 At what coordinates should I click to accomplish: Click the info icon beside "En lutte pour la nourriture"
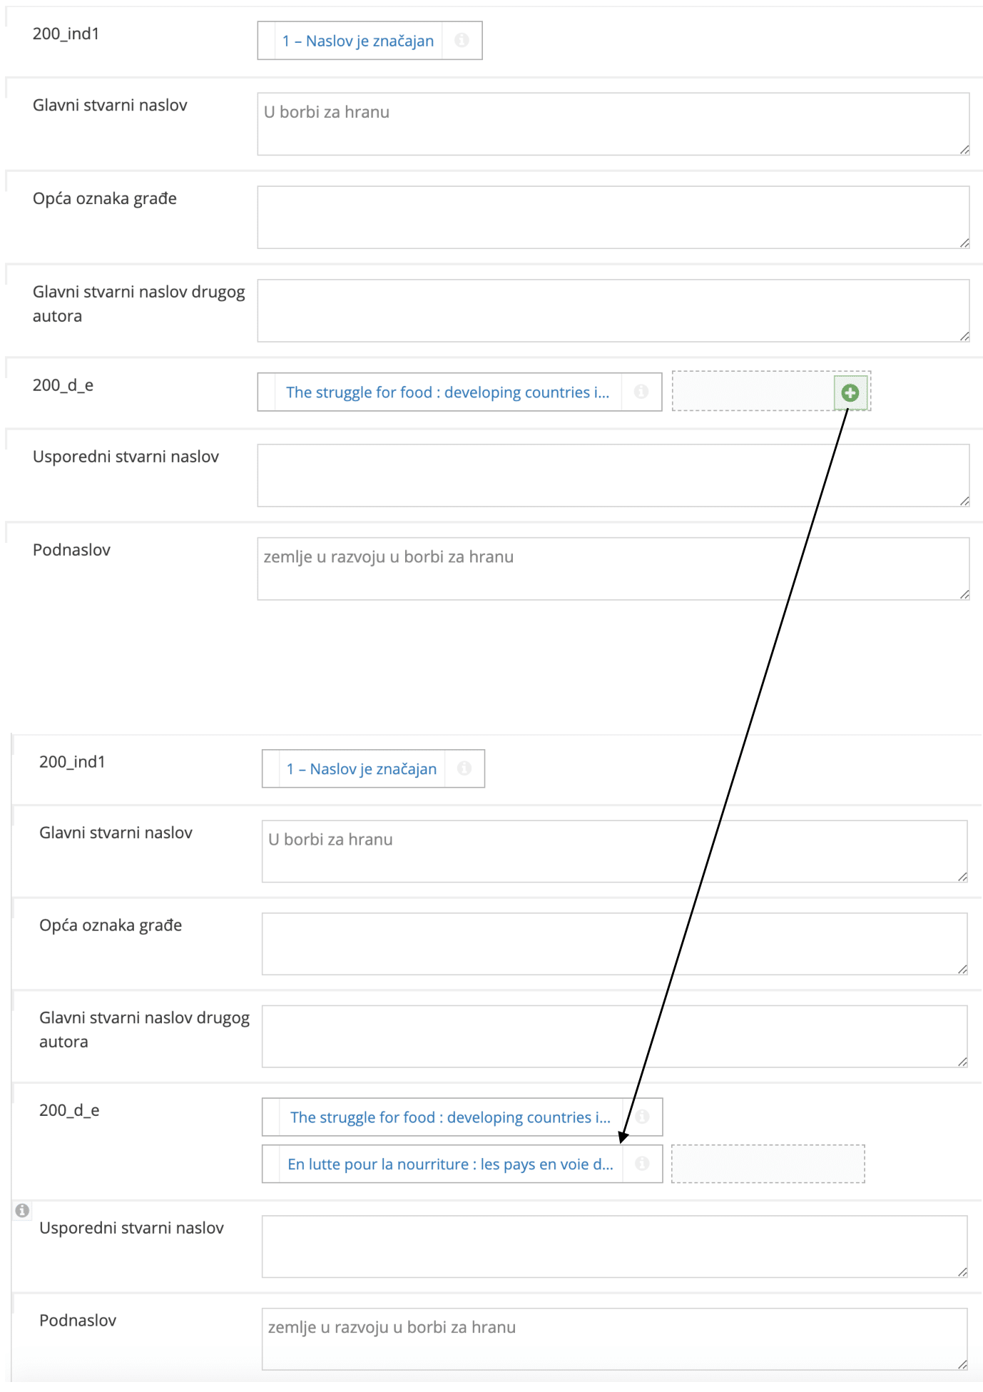tap(641, 1164)
